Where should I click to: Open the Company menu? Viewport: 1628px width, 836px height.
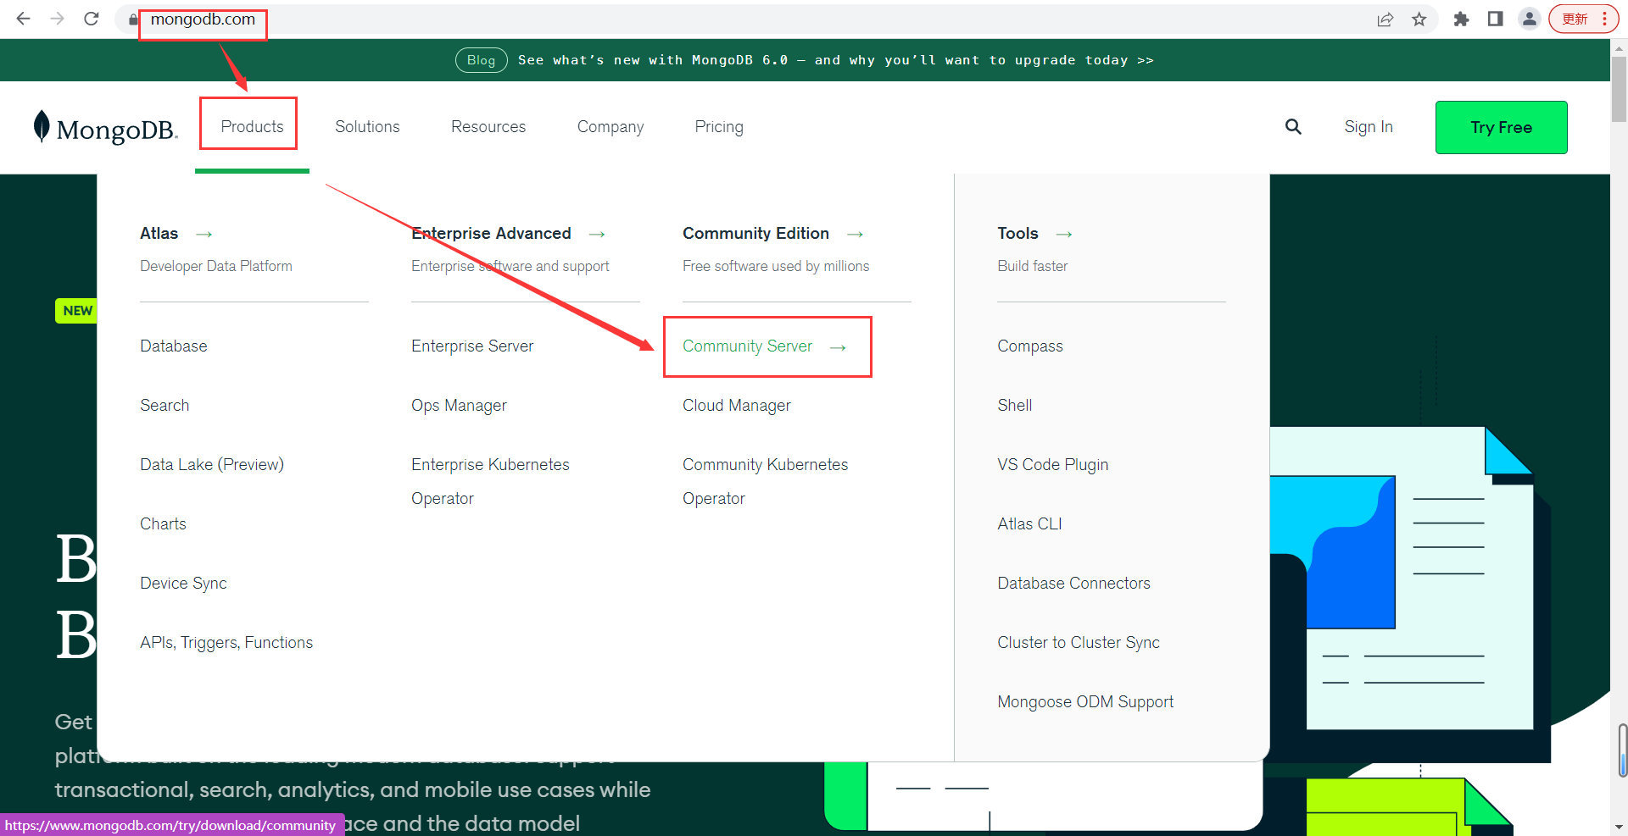[610, 127]
